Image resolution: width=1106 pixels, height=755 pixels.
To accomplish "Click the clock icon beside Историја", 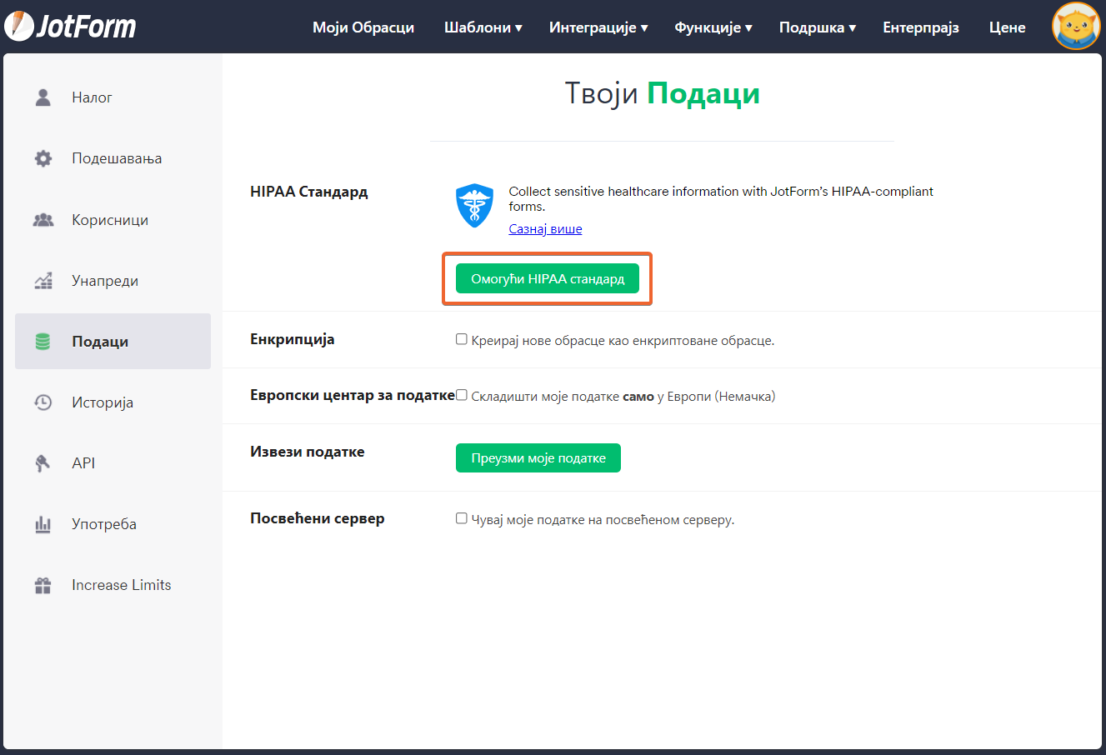I will click(43, 402).
